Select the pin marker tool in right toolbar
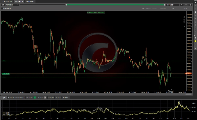 pyautogui.click(x=195, y=25)
